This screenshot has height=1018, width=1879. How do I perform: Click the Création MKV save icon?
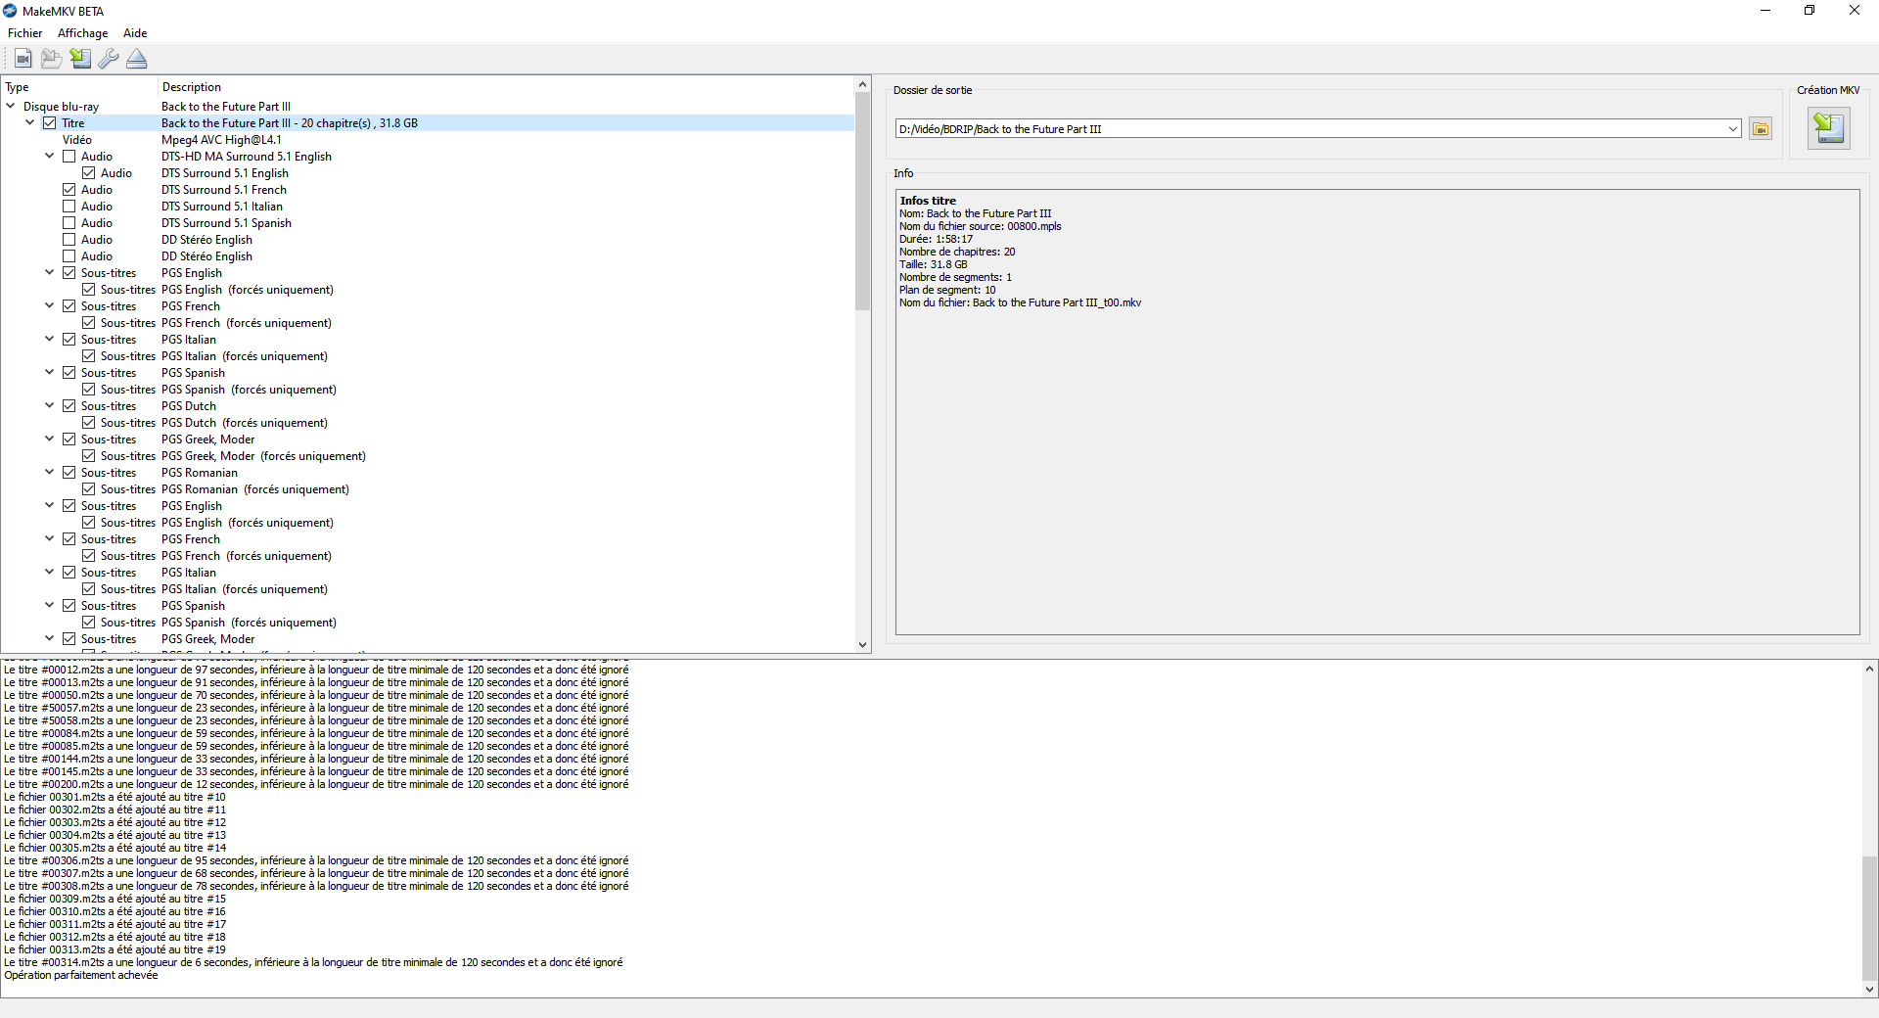pos(1827,128)
